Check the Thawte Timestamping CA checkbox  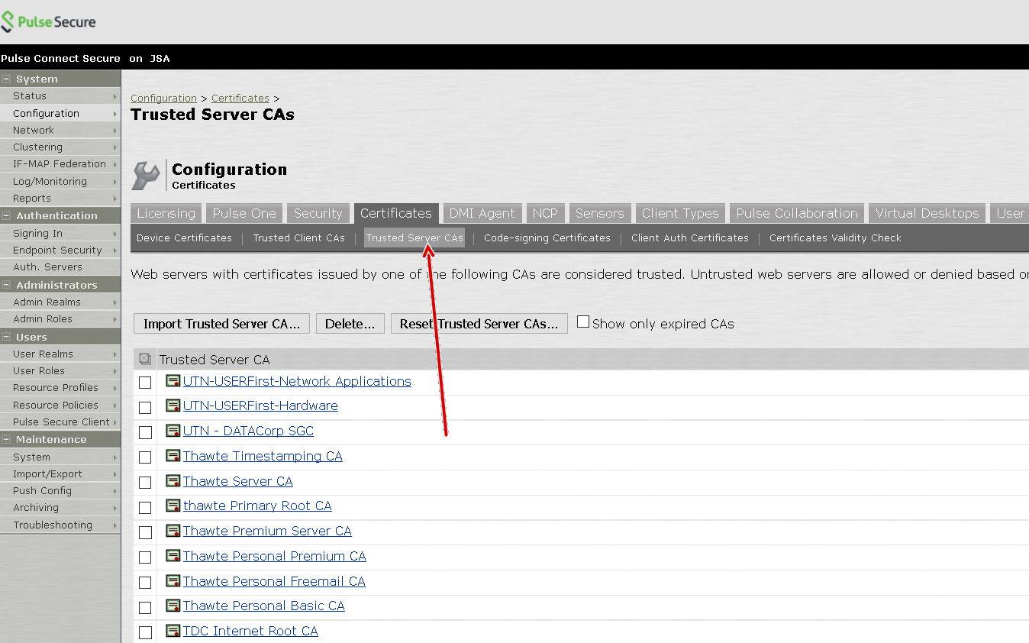[145, 457]
